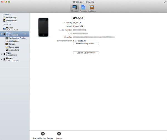Click Use for Development button
Screen dimensions: 167x140
(x=86, y=53)
